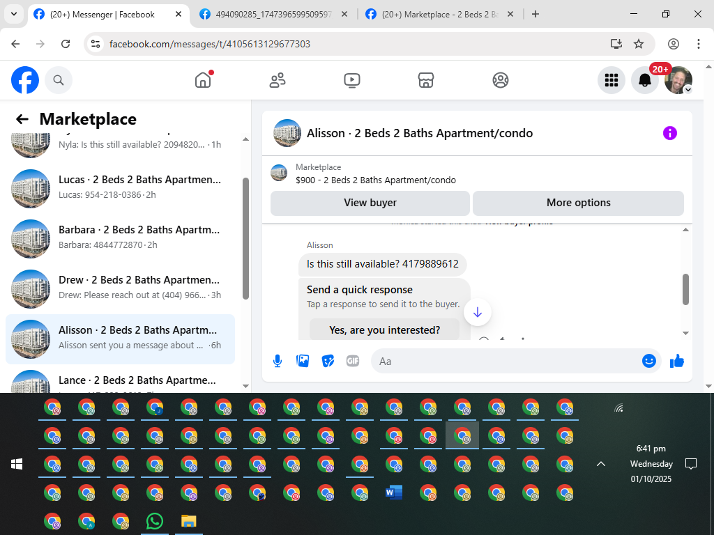Go back in browser history
The width and height of the screenshot is (714, 535).
pyautogui.click(x=15, y=44)
